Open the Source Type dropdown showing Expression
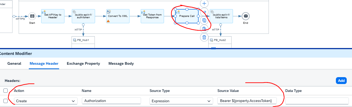 [181, 101]
